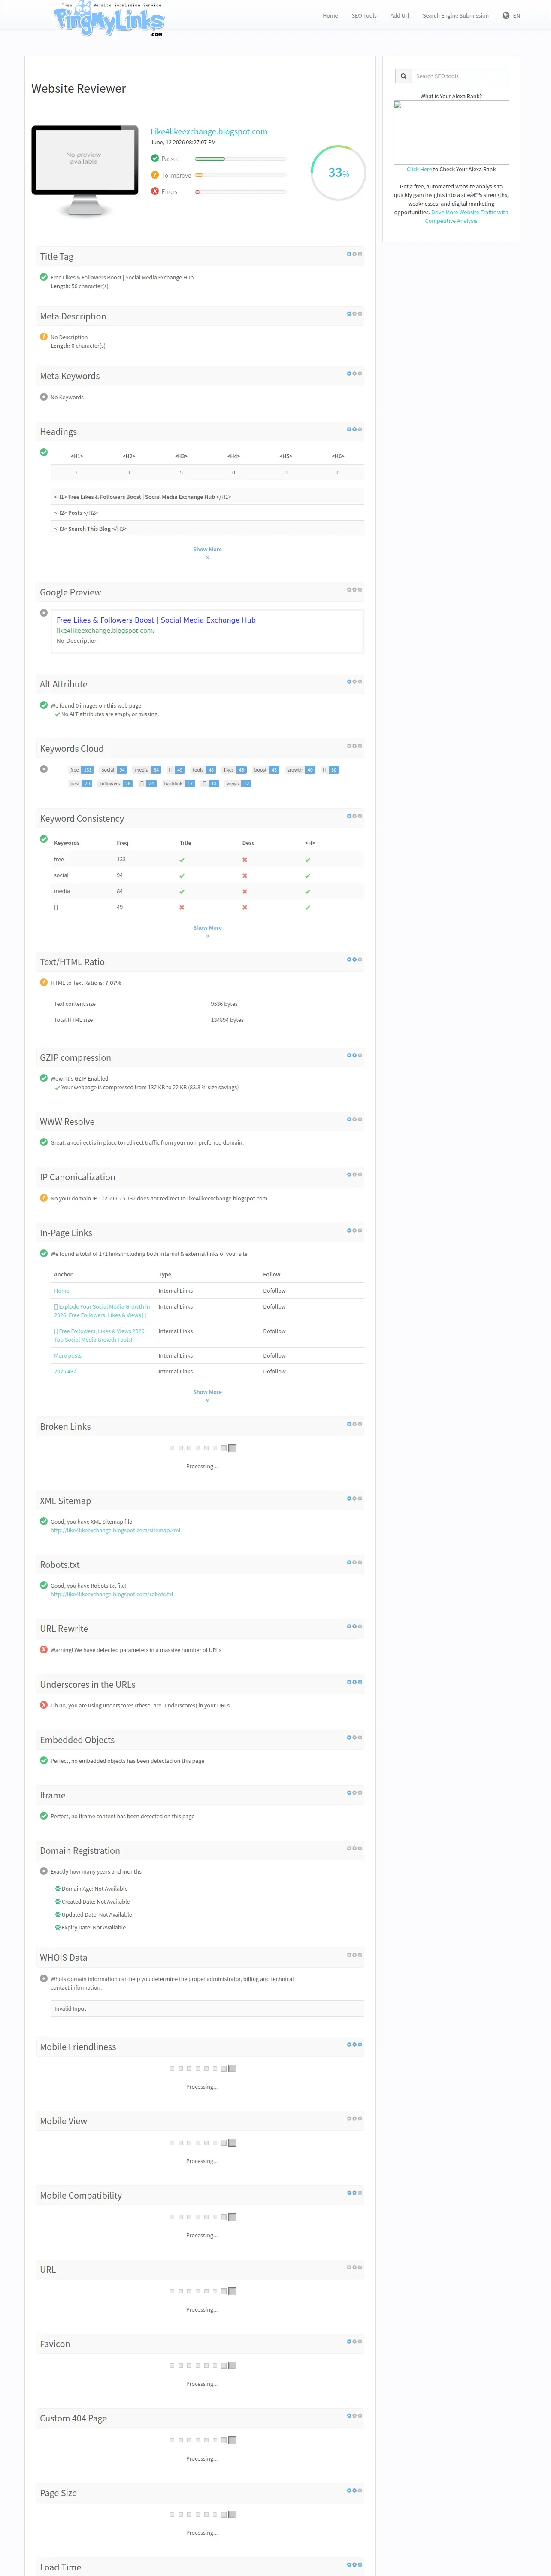
Task: Click URL Rewrite red error icon
Action: click(x=44, y=1649)
